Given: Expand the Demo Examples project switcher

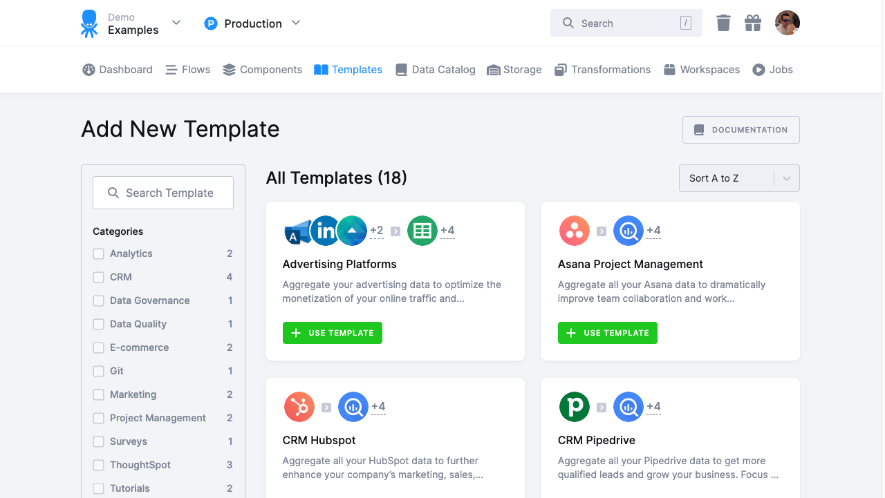Looking at the screenshot, I should point(176,23).
